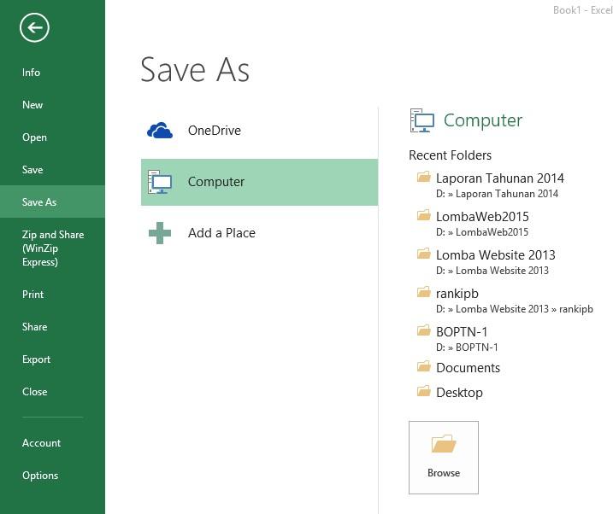Click the green plus Add a Place icon
Viewport: 613px width, 514px height.
coord(160,233)
